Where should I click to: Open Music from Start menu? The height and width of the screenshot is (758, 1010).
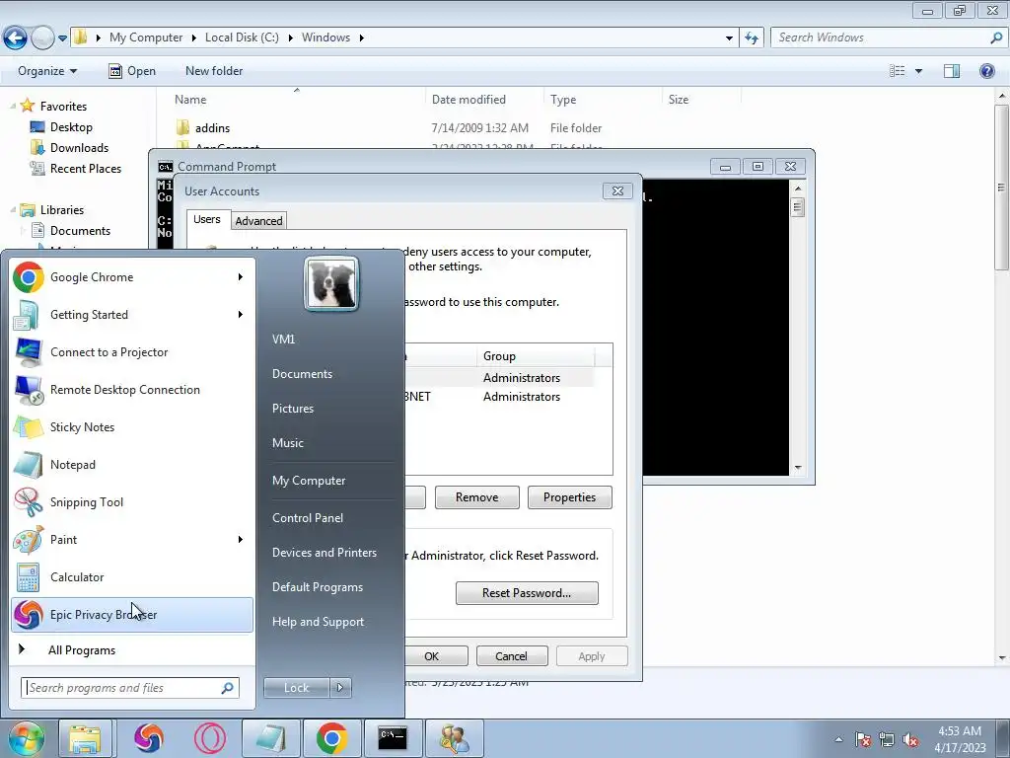click(288, 443)
